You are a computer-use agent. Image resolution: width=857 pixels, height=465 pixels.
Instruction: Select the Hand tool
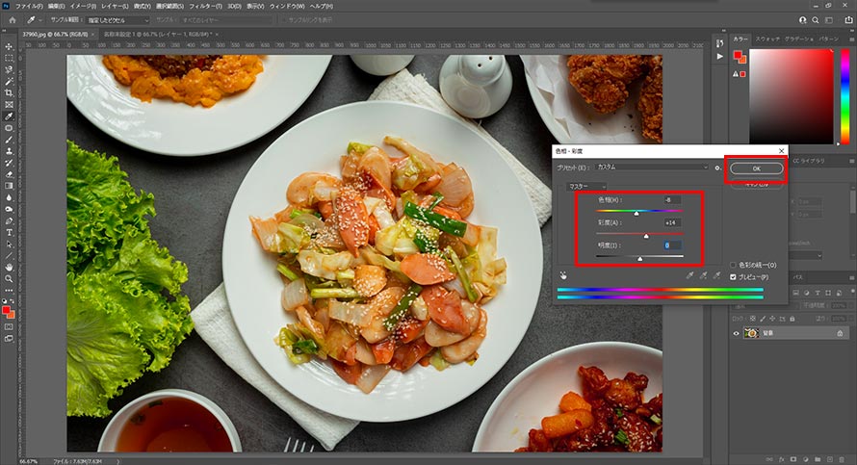pyautogui.click(x=9, y=268)
